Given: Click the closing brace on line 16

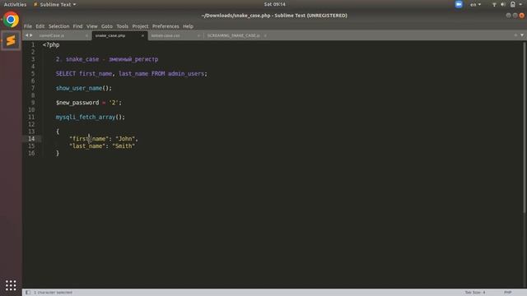Looking at the screenshot, I should click(x=58, y=153).
